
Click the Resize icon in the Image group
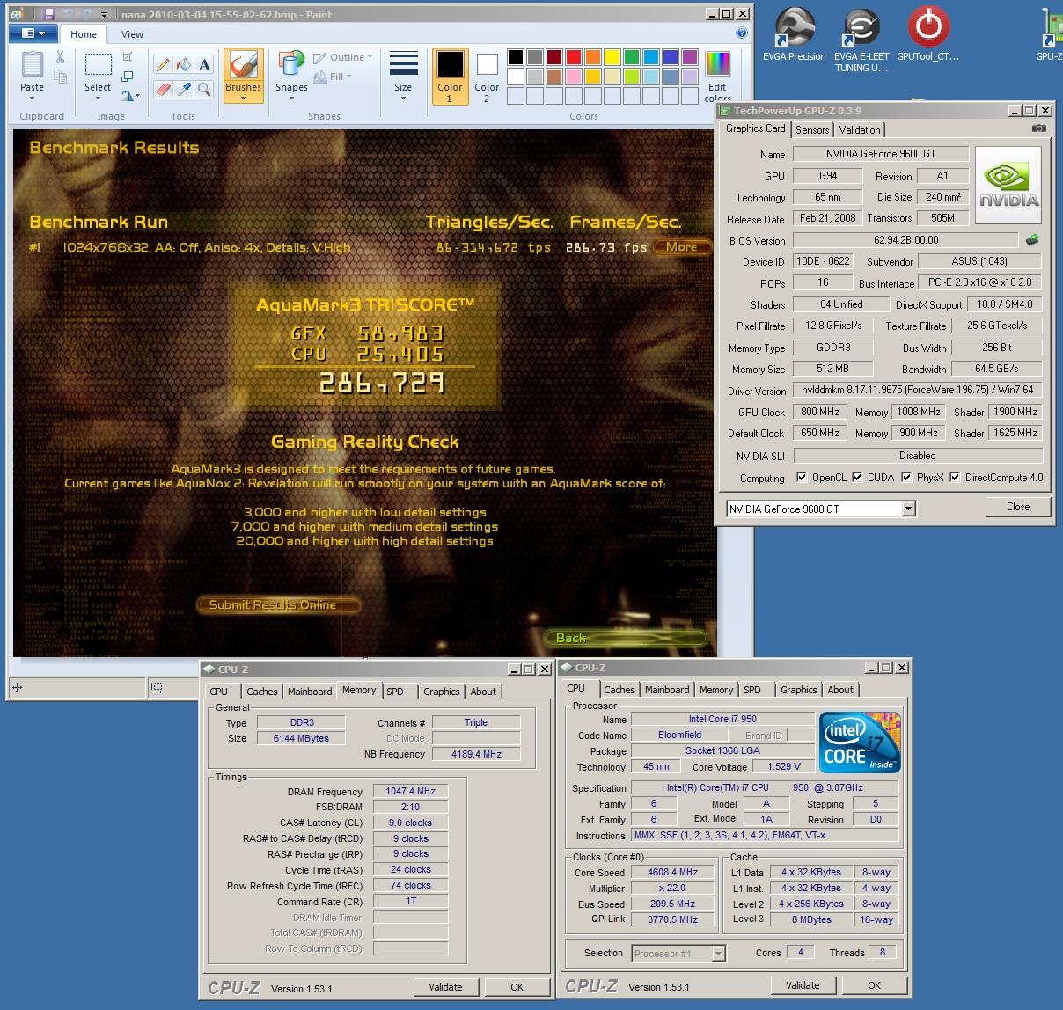pos(128,77)
